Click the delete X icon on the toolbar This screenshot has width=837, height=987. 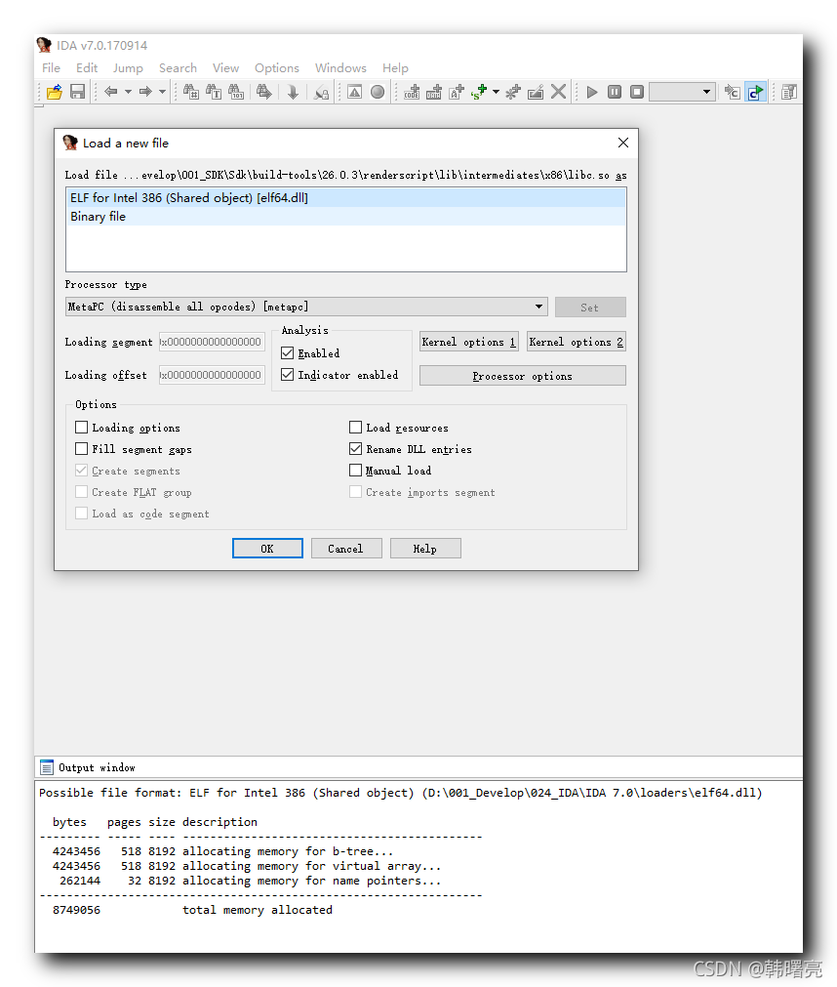pos(558,91)
